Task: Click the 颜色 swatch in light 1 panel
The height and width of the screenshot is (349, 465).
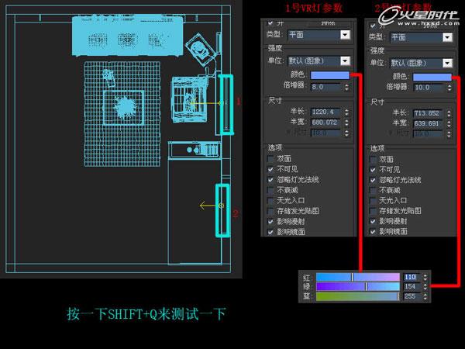Action: (330, 75)
